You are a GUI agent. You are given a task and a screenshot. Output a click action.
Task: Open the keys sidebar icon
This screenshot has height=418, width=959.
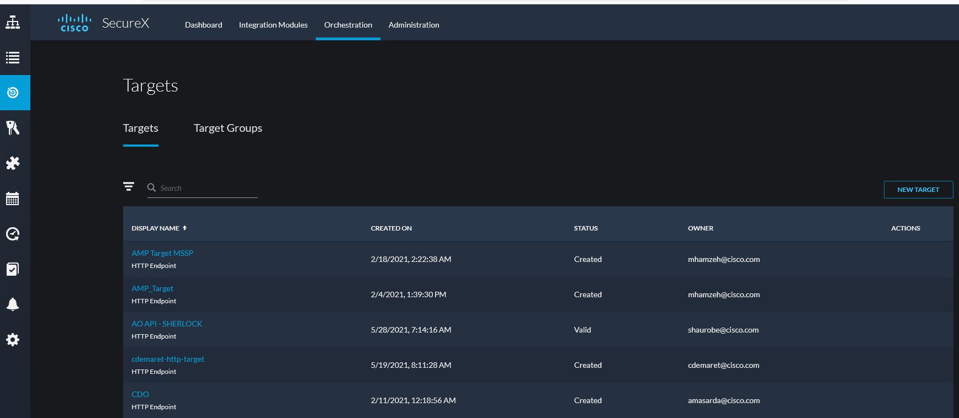click(13, 128)
